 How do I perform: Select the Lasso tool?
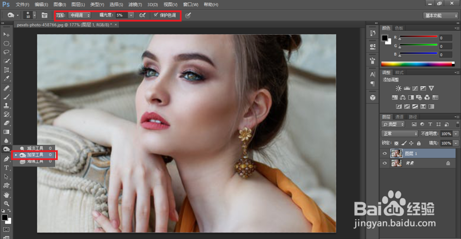click(6, 52)
